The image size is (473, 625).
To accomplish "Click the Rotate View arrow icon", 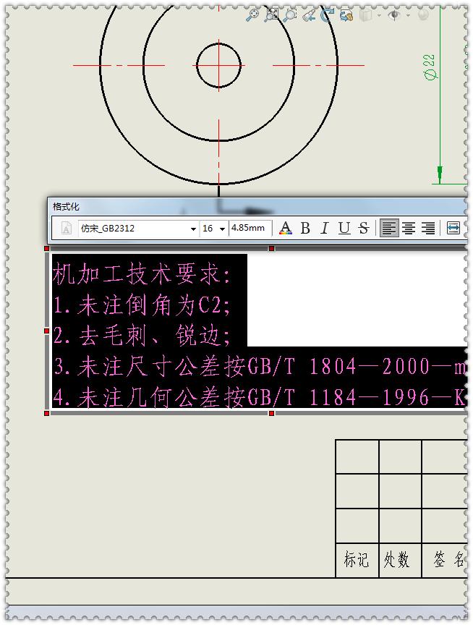I will point(327,14).
